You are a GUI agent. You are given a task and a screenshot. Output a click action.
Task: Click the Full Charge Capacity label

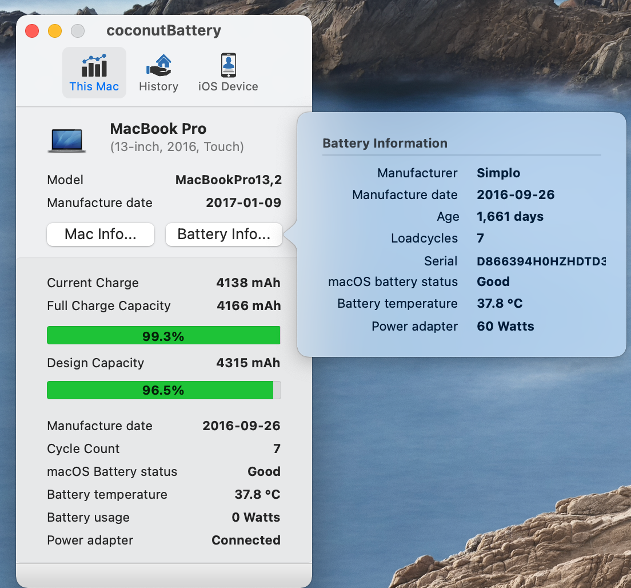point(109,306)
